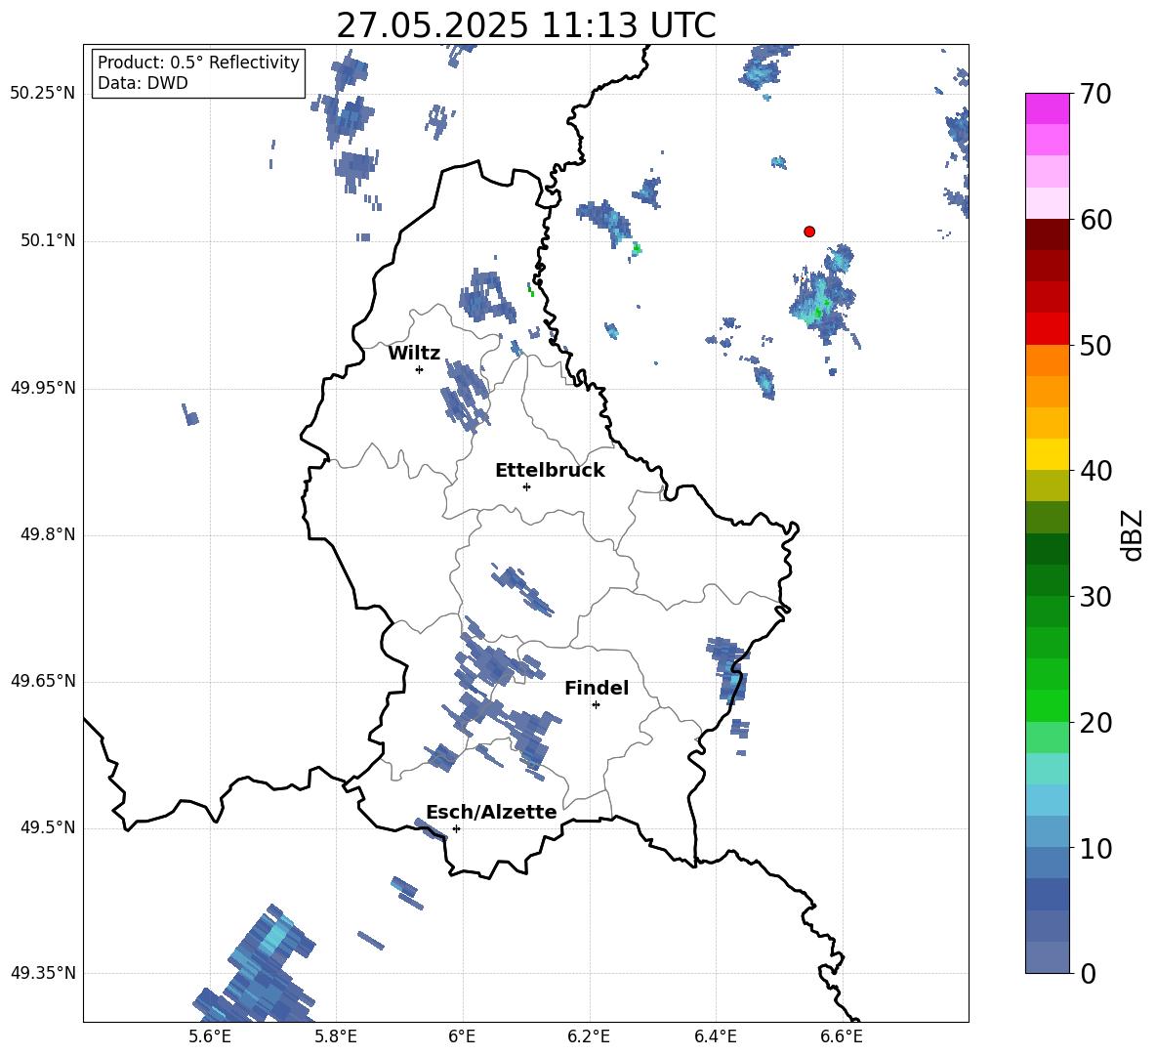Pick the dark red colorbar segment below 60

(x=1047, y=234)
